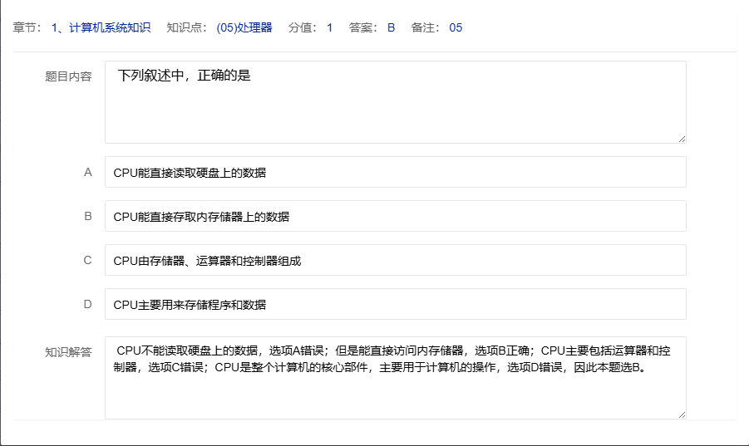Image resolution: width=749 pixels, height=446 pixels.
Task: Click the 知识解答 field label
Action: tap(68, 351)
